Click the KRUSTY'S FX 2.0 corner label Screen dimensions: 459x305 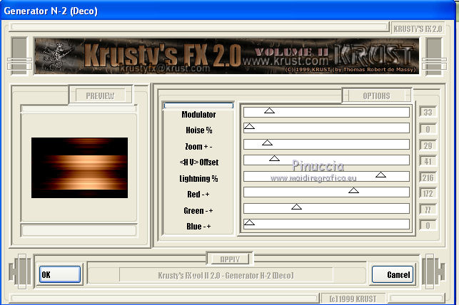click(x=418, y=29)
